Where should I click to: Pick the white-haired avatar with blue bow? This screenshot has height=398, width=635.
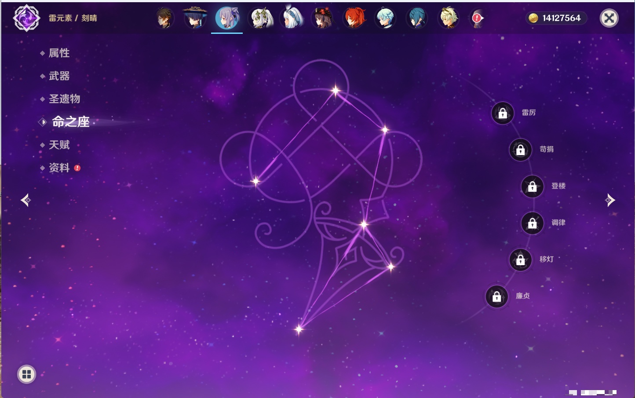point(292,18)
